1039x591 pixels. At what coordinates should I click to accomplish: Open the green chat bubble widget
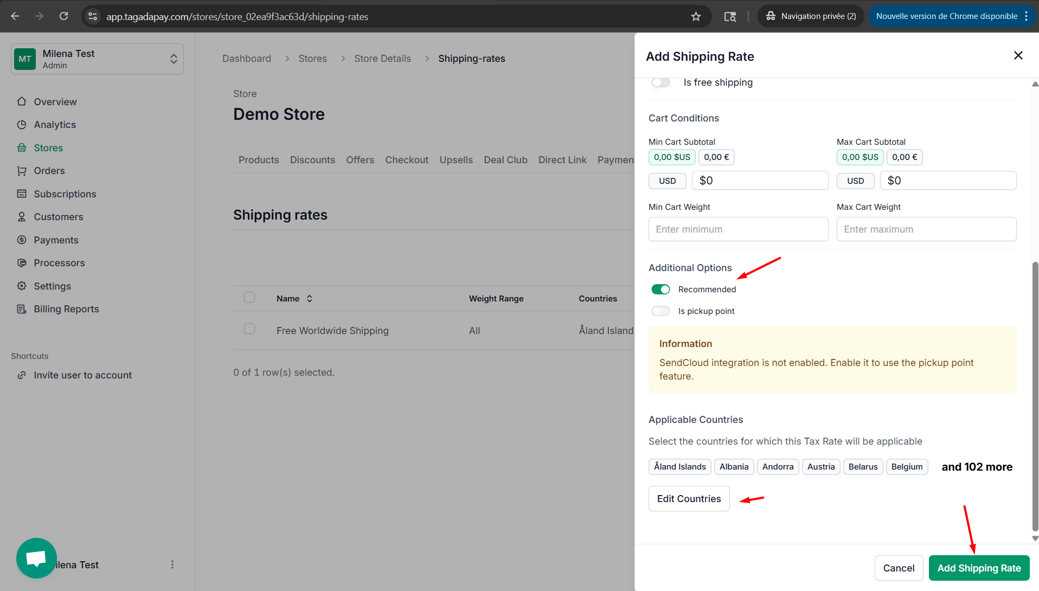pyautogui.click(x=36, y=558)
